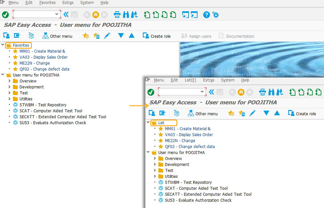Click the Find binoculars icon in front window
The width and height of the screenshot is (324, 208).
(271, 92)
